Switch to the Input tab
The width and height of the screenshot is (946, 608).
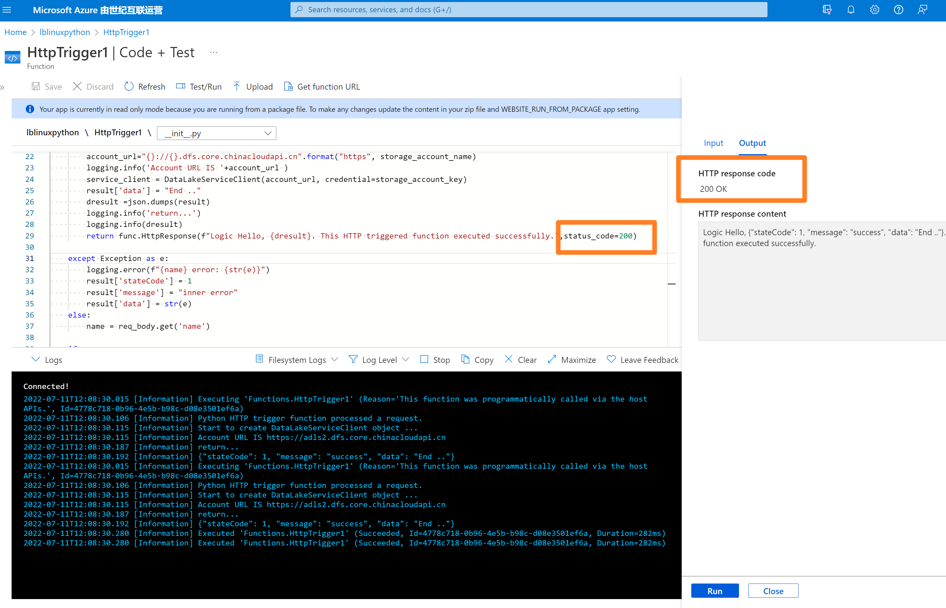713,143
